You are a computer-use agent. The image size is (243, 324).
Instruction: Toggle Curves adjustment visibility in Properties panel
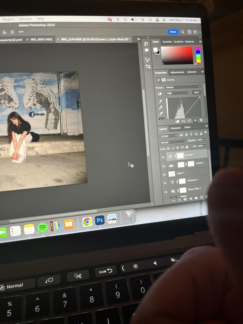click(195, 120)
